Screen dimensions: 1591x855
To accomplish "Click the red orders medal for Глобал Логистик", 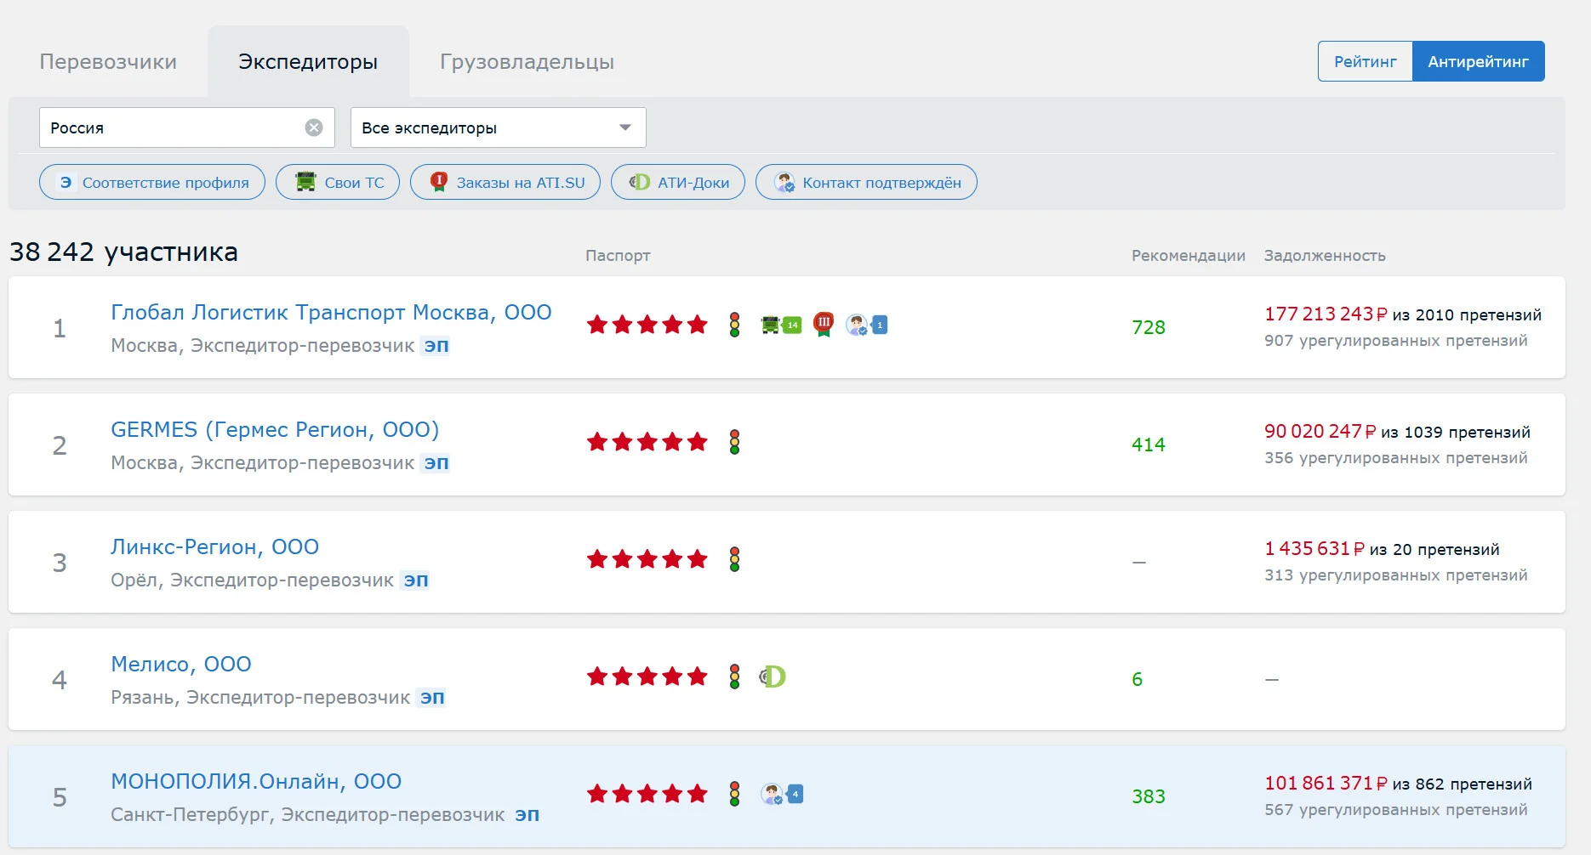I will (x=824, y=325).
